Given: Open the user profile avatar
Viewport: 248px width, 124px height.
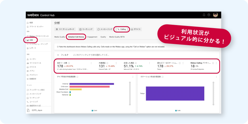Looking at the screenshot, I should click(x=215, y=15).
